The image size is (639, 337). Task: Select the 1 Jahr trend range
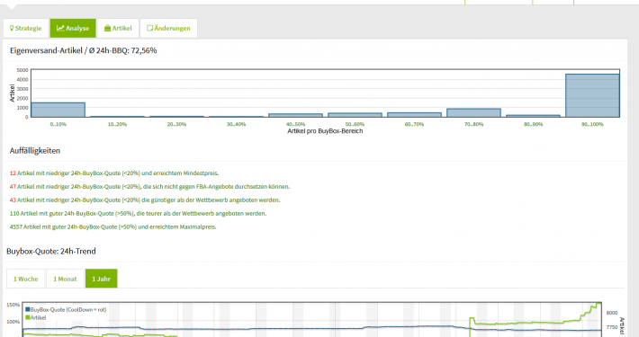click(101, 279)
